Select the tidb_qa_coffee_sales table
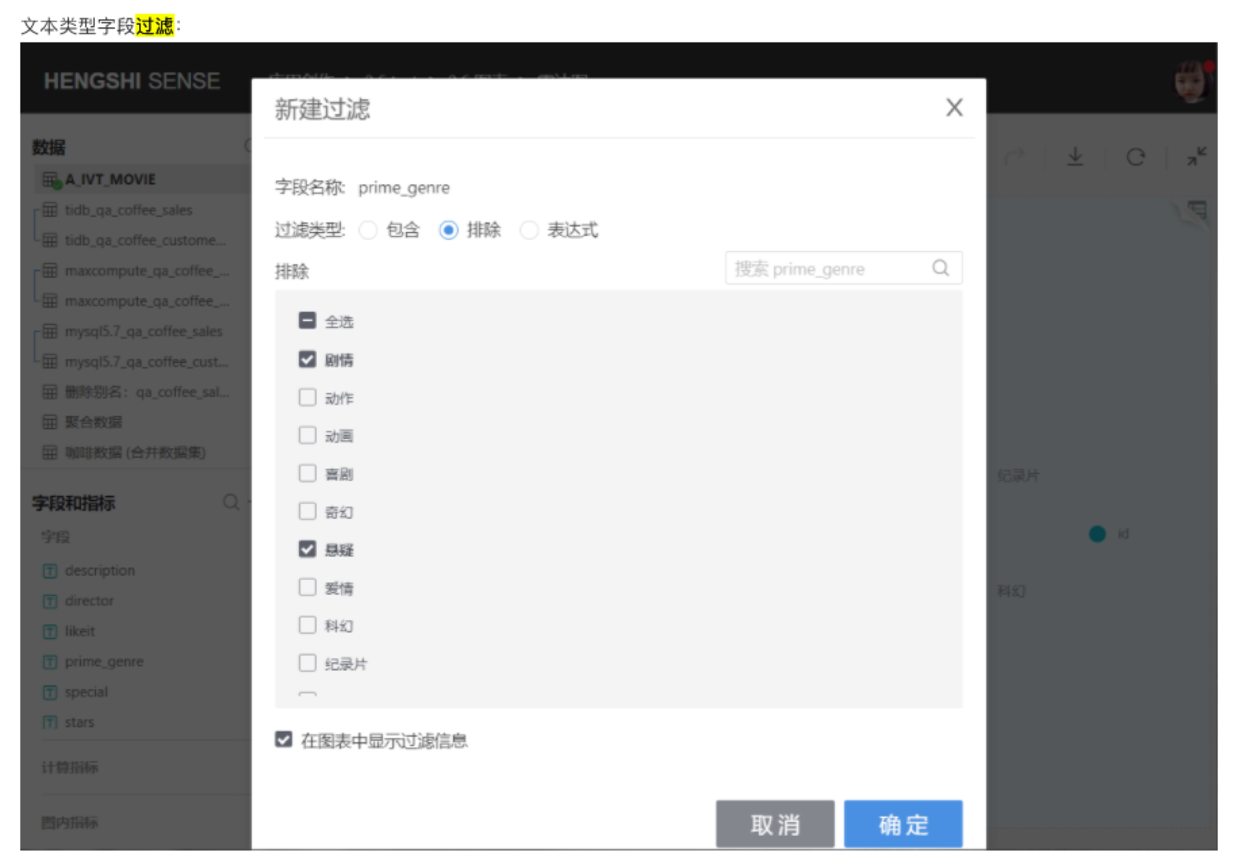The height and width of the screenshot is (863, 1238). tap(127, 210)
